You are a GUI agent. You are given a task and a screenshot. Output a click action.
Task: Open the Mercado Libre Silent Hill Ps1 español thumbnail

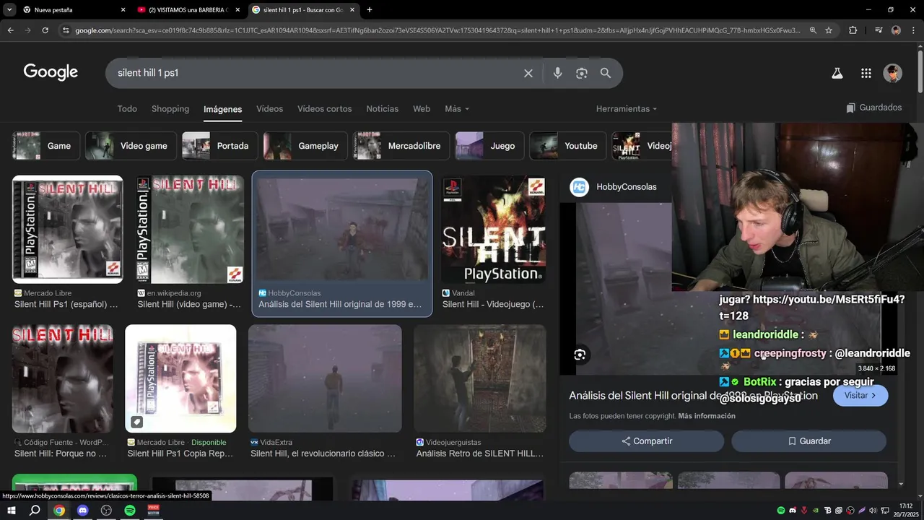[68, 230]
